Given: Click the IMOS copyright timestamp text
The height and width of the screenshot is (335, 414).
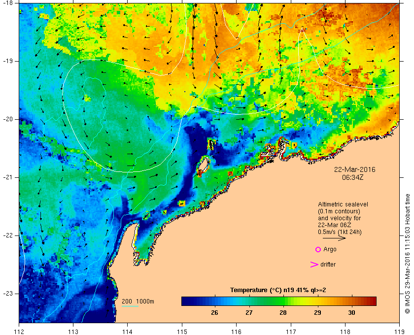Looking at the screenshot, I should coord(408,254).
